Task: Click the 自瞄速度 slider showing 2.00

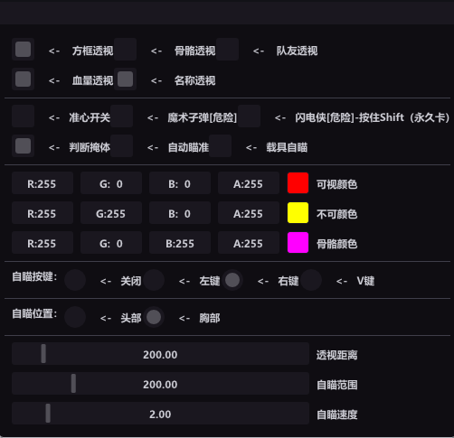Action: tap(160, 414)
